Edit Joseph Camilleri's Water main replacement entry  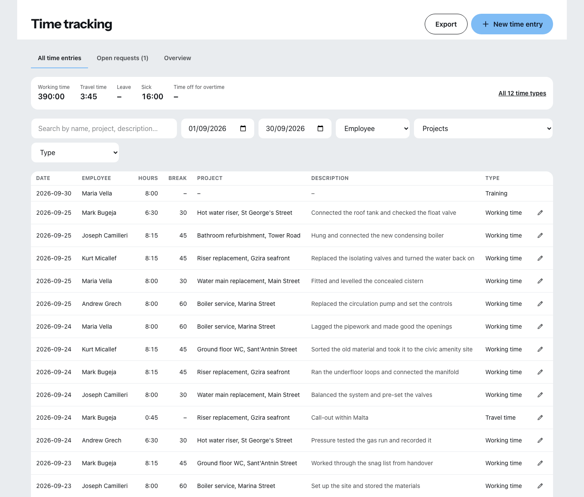540,395
